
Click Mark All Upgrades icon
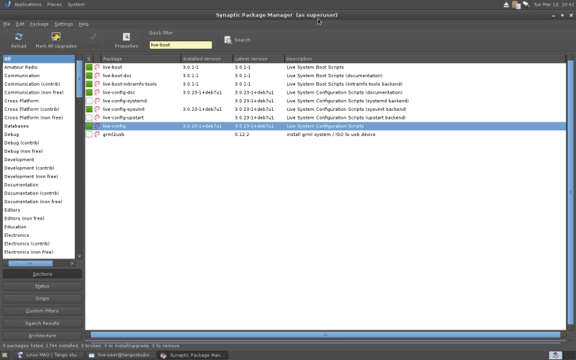(x=56, y=37)
